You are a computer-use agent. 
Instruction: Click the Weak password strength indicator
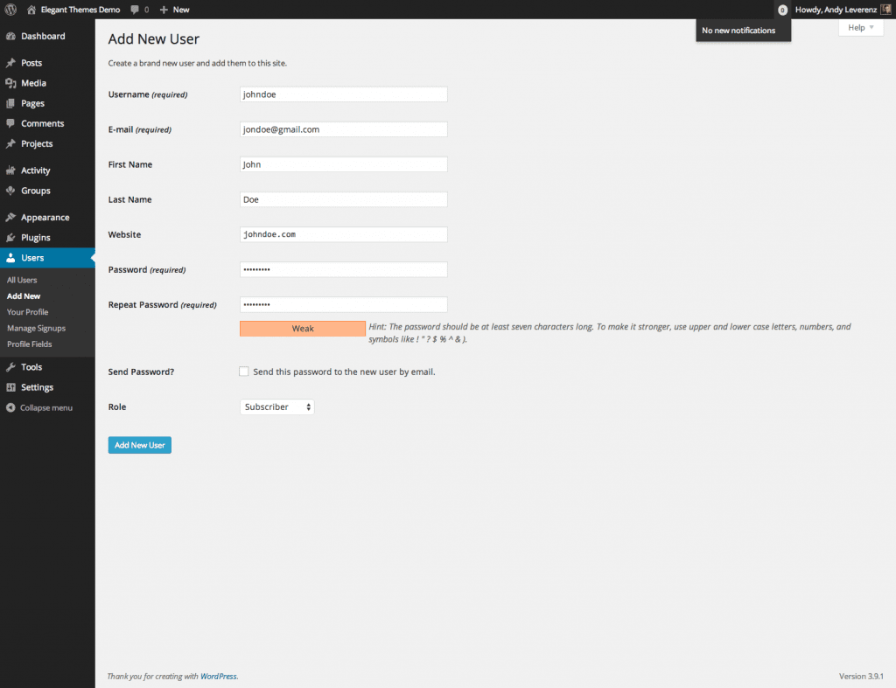point(303,329)
